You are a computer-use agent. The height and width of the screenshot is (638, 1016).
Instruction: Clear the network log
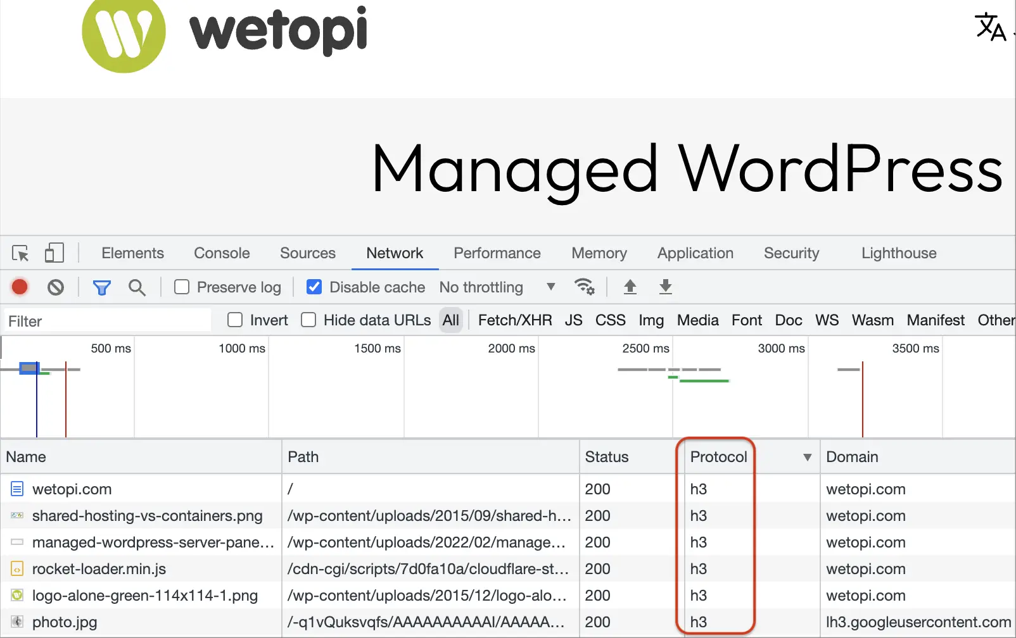(56, 287)
